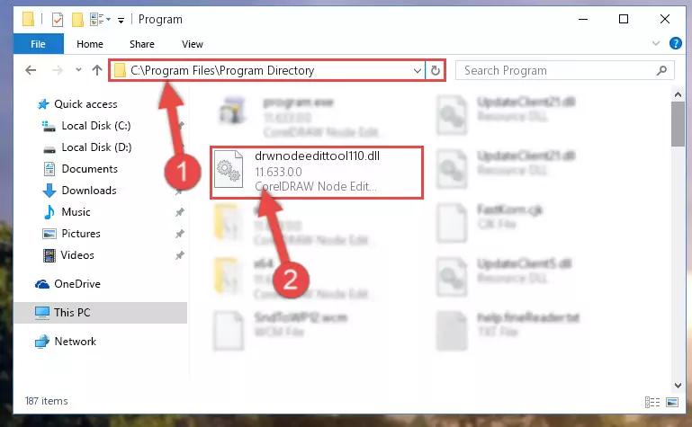Viewport: 692px width, 427px height.
Task: Select the SndToWP12.wcm file
Action: tap(283, 331)
